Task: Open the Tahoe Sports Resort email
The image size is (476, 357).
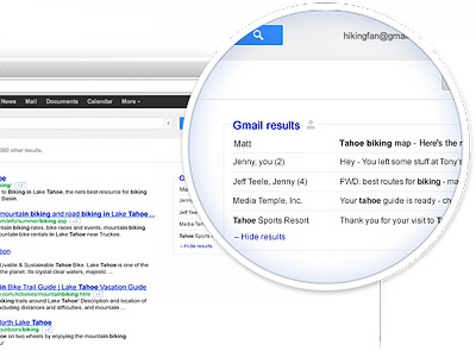Action: [271, 220]
